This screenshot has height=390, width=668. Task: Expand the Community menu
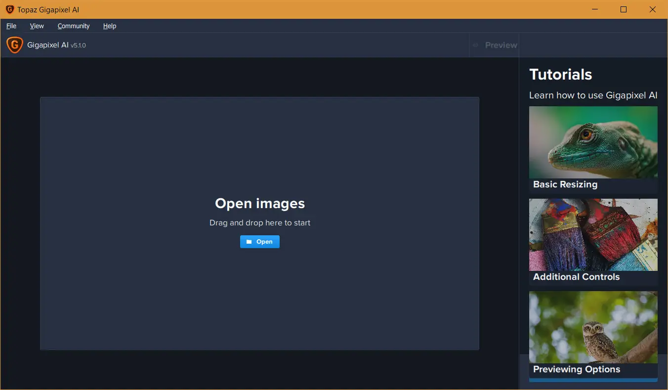click(74, 26)
